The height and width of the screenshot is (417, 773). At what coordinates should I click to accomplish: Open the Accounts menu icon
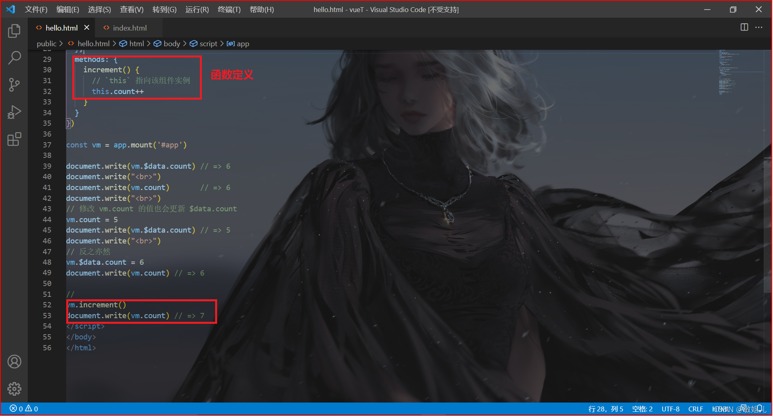tap(14, 362)
